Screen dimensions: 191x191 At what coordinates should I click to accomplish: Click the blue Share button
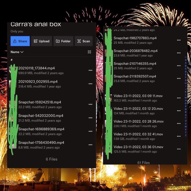(20, 41)
